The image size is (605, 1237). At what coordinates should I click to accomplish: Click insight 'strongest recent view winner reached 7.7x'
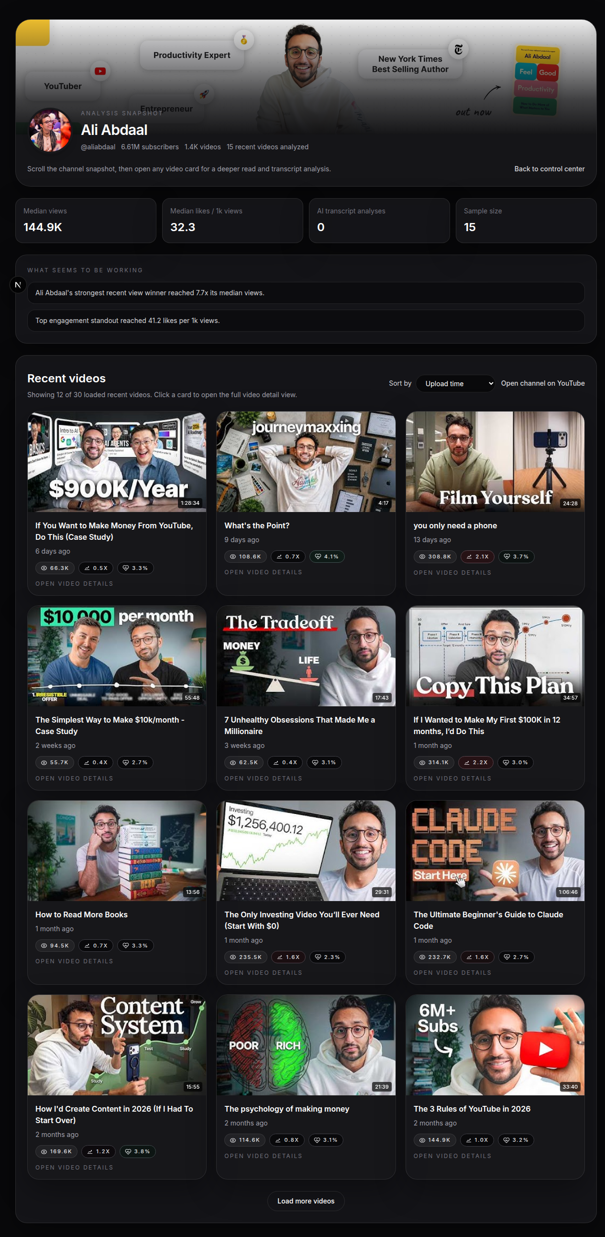[x=306, y=293]
